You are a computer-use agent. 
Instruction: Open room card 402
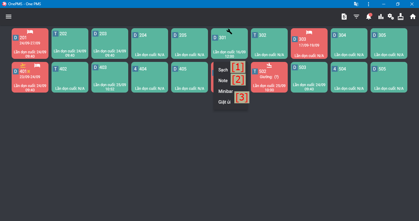[x=70, y=77]
